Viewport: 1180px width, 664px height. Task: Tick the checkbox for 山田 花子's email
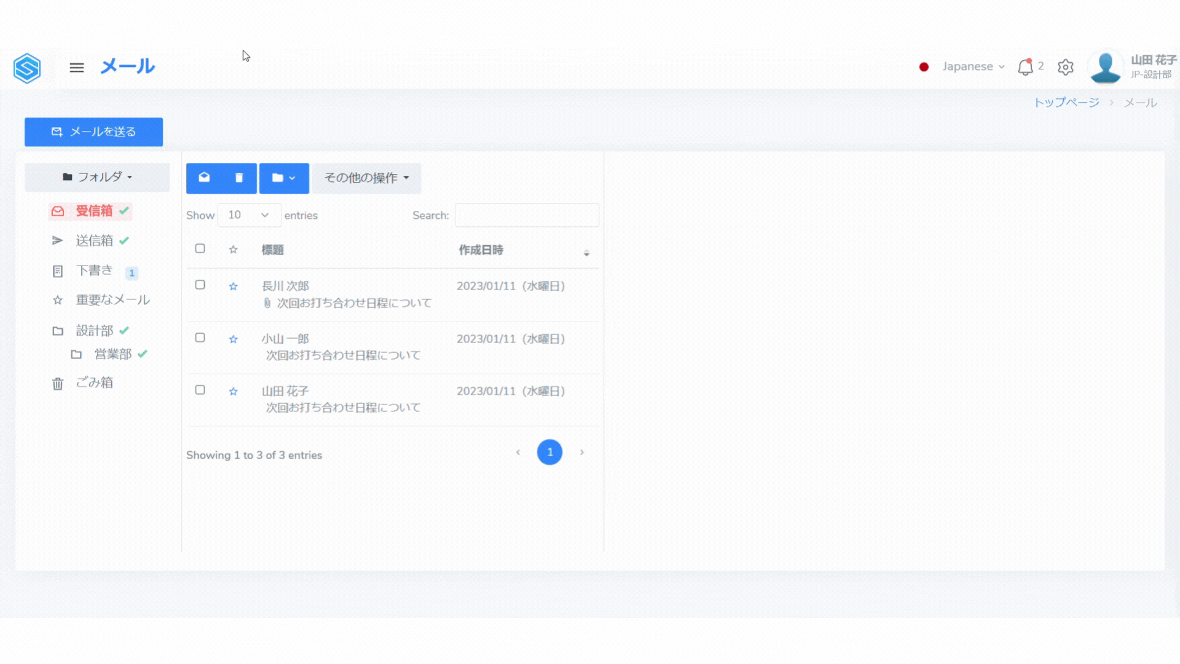pos(200,390)
